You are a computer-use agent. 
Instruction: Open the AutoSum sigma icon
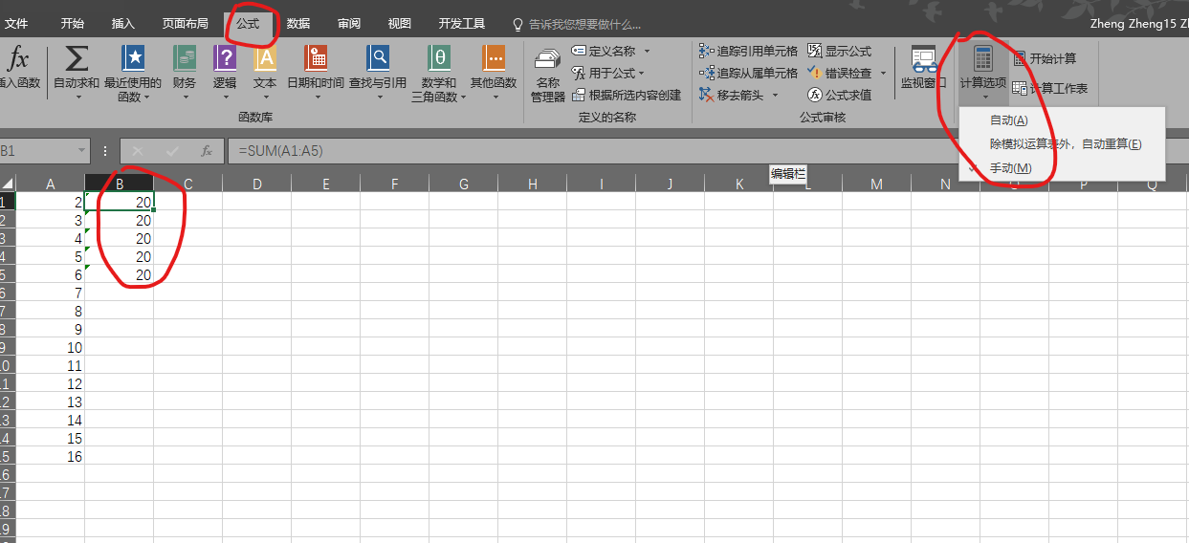tap(77, 59)
